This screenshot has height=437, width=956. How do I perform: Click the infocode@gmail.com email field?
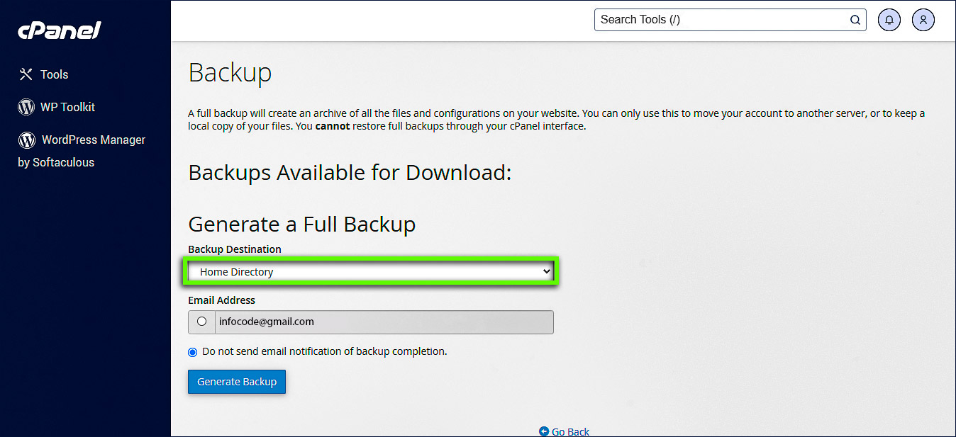pos(384,322)
